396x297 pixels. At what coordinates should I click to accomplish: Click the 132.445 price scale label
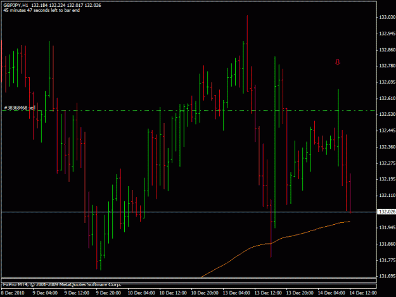coord(387,130)
